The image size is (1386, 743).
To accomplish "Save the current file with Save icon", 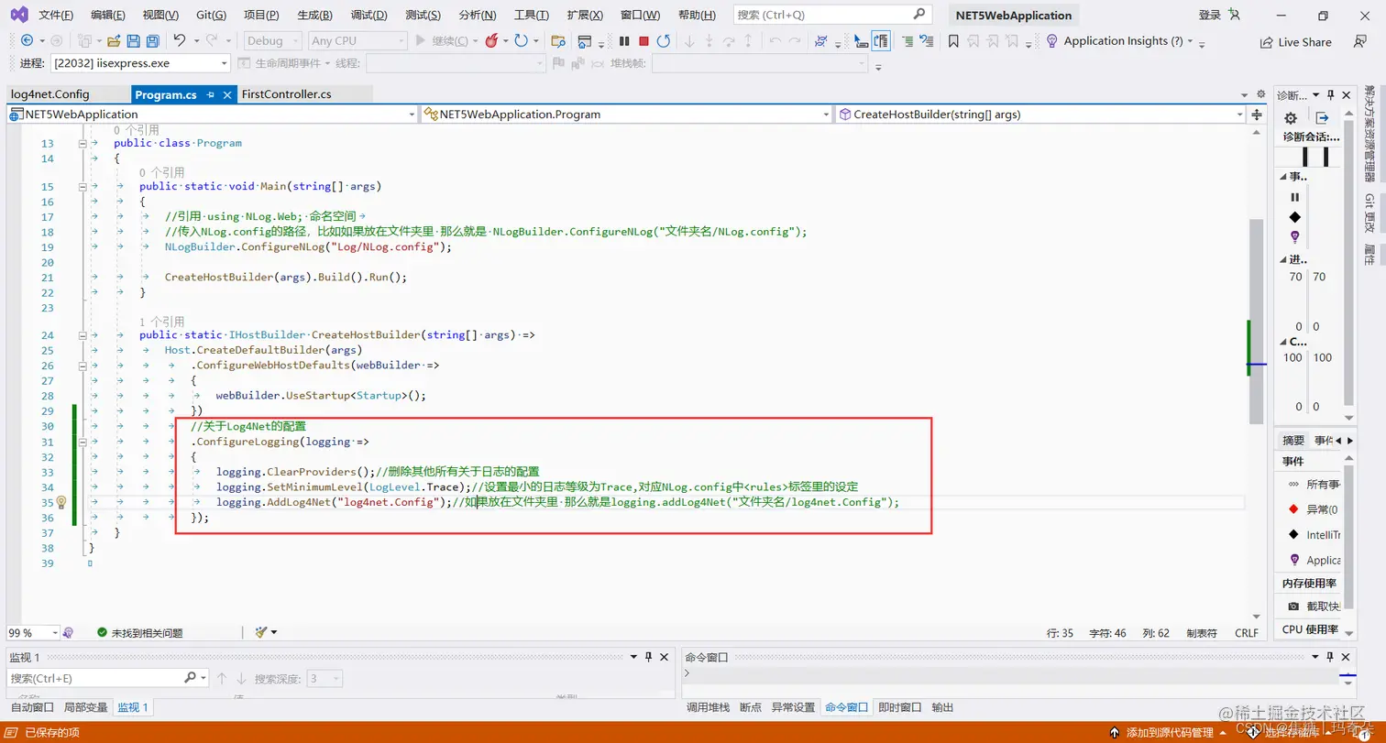I will coord(133,40).
